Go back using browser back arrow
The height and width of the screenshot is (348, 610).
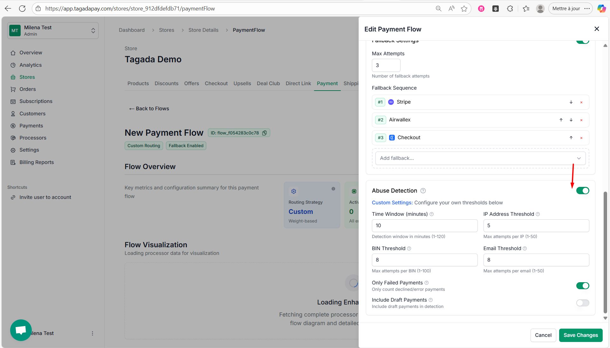point(8,9)
